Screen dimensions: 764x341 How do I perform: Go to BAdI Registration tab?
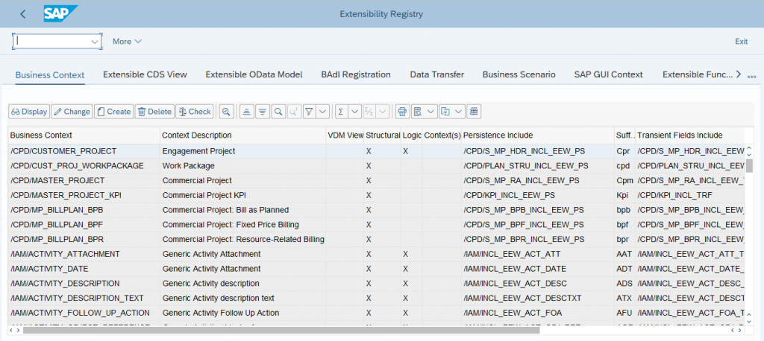(x=356, y=74)
